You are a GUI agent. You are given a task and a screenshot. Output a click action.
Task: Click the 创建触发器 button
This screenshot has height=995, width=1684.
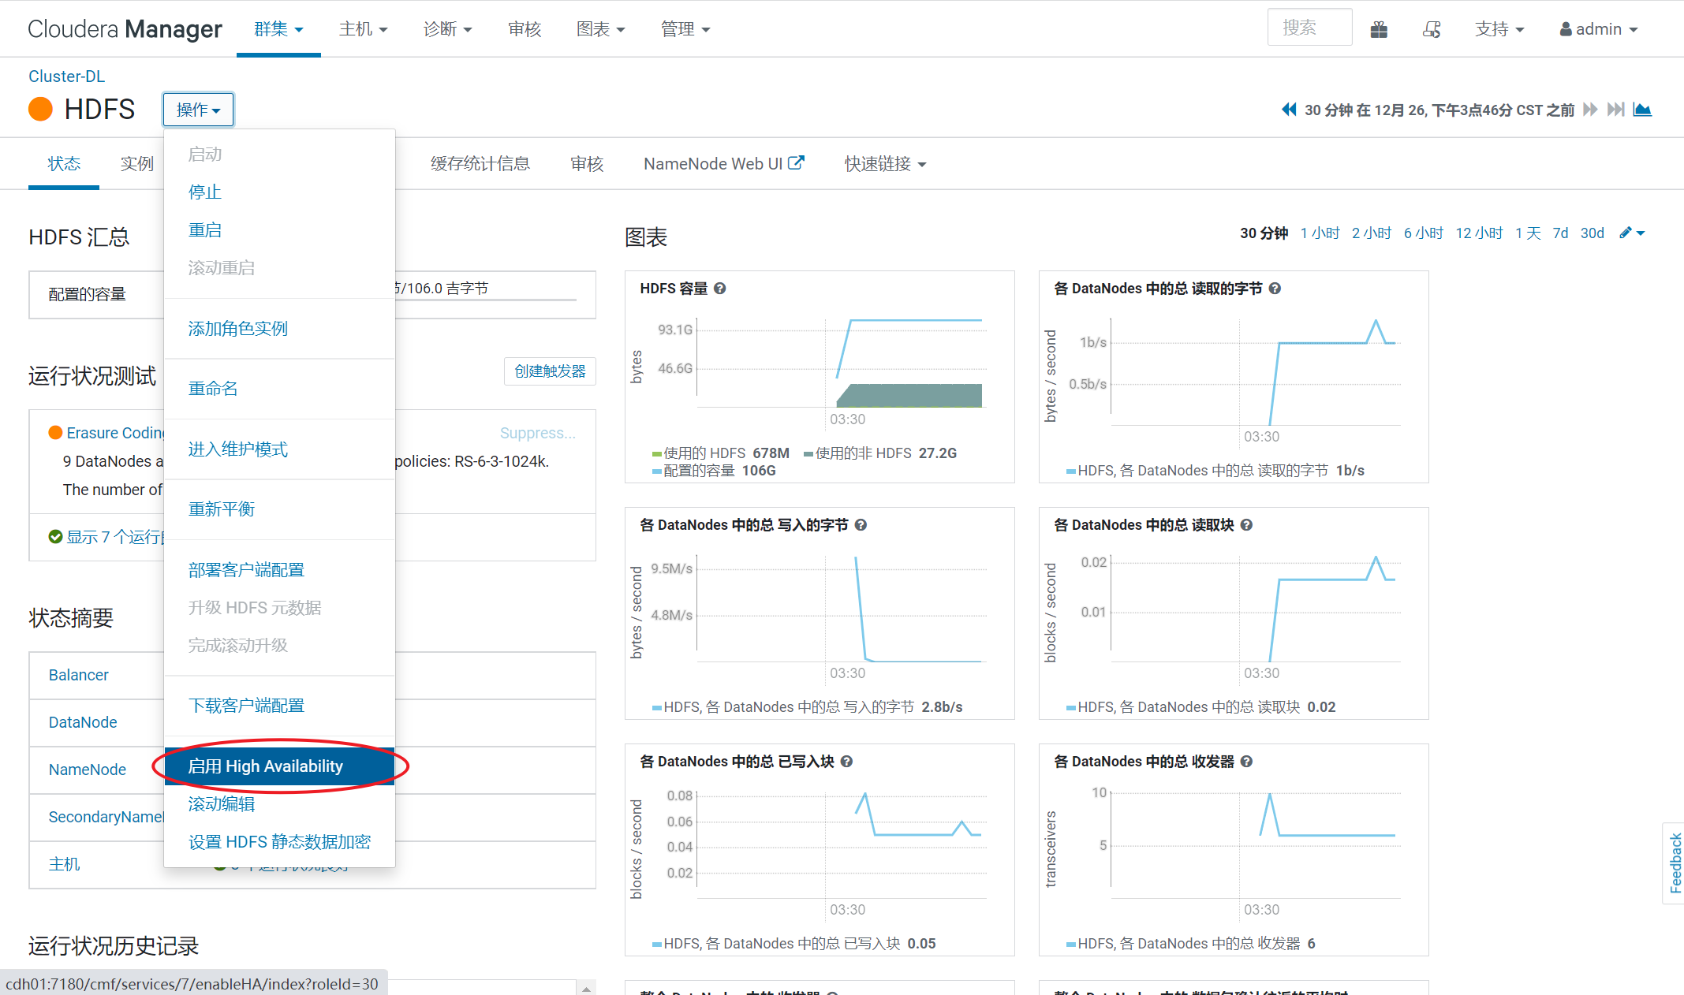pyautogui.click(x=550, y=371)
